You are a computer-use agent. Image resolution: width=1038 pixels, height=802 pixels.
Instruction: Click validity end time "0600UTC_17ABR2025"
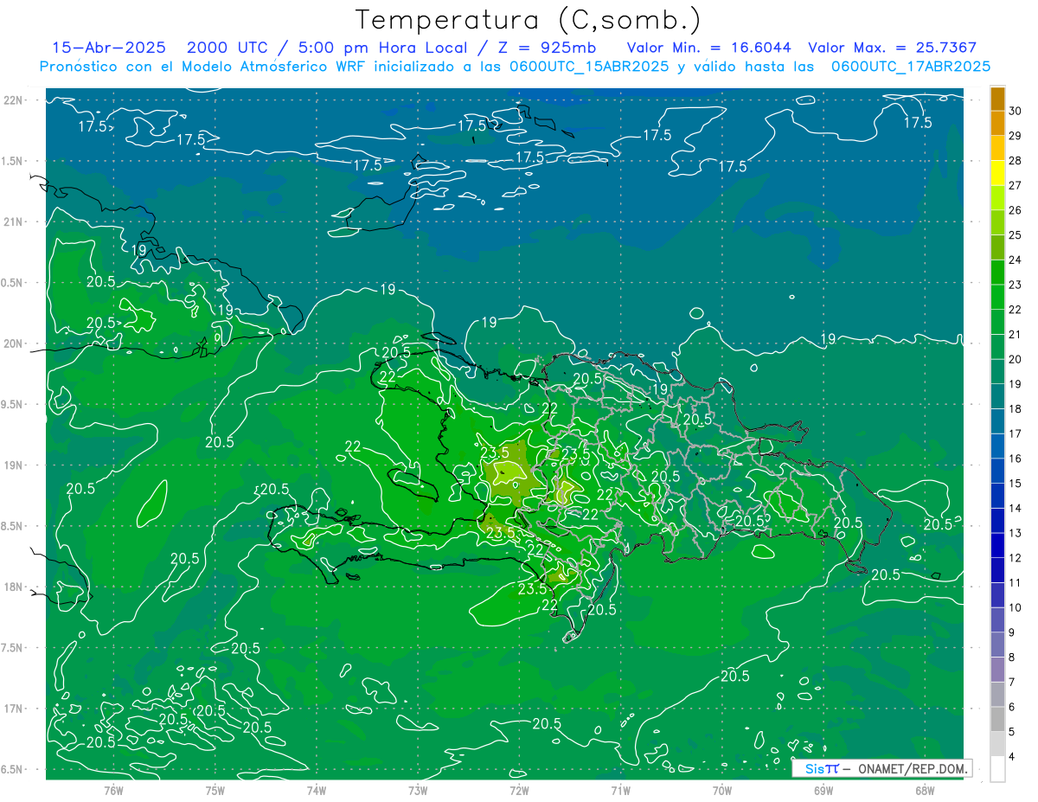click(x=911, y=66)
